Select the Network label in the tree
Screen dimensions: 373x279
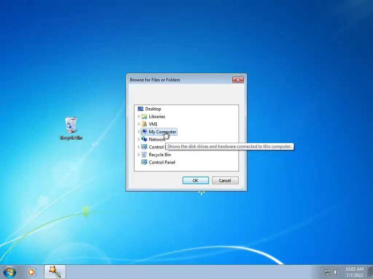tap(157, 139)
